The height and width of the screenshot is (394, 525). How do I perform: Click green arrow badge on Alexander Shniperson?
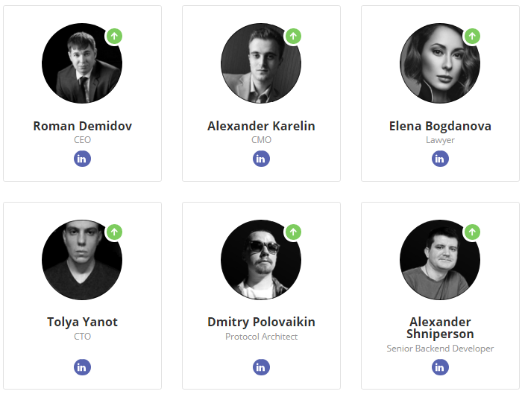click(x=472, y=232)
